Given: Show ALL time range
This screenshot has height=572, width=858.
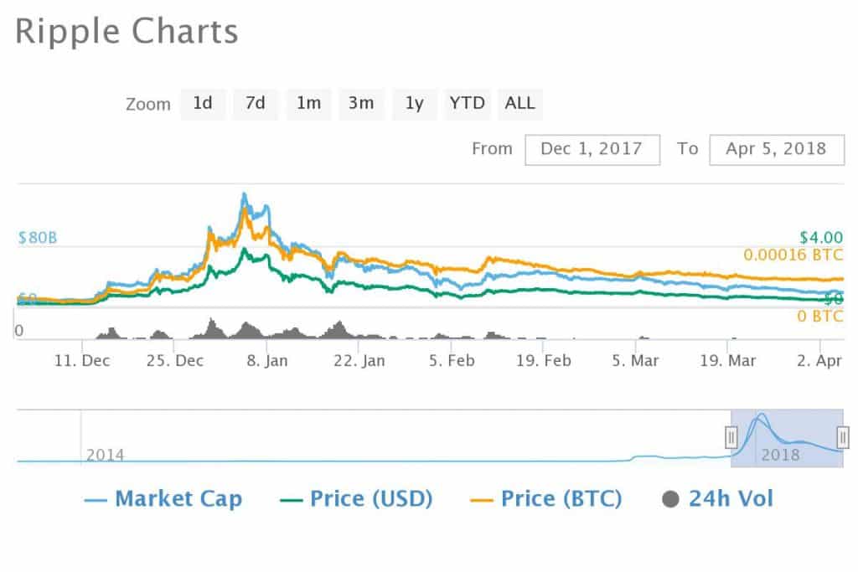Looking at the screenshot, I should (x=519, y=104).
